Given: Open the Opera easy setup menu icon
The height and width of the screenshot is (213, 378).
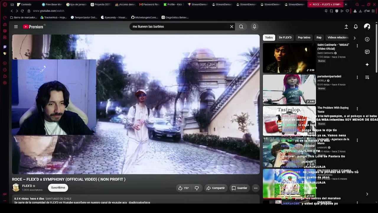Looking at the screenshot, I should tap(374, 11).
